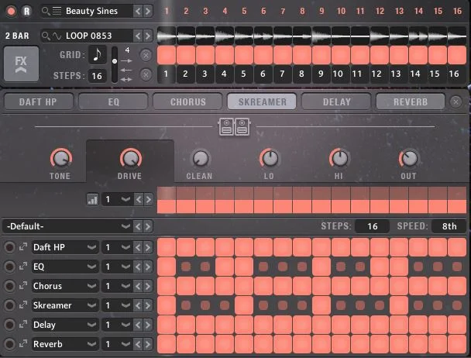Adjust the HI knob
This screenshot has height=358, width=471.
tap(339, 158)
